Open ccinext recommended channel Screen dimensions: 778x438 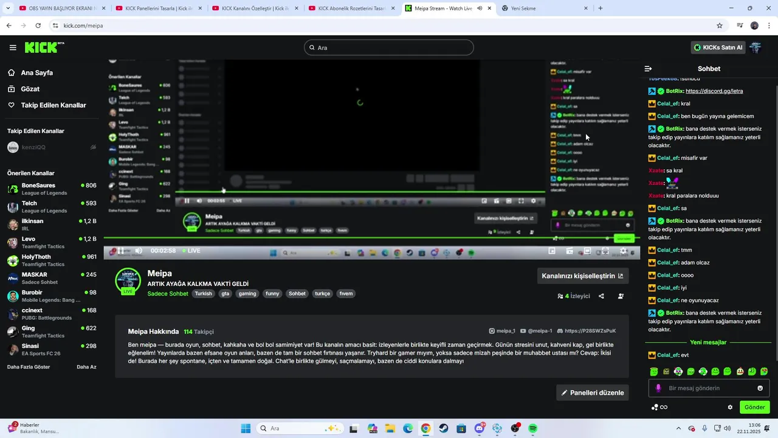[x=52, y=314]
